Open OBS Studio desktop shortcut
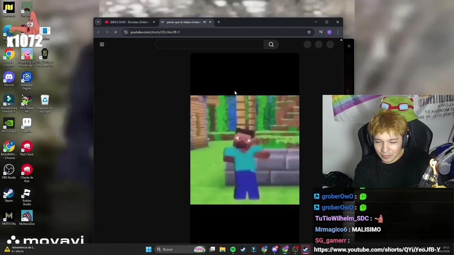This screenshot has width=454, height=255. click(9, 172)
